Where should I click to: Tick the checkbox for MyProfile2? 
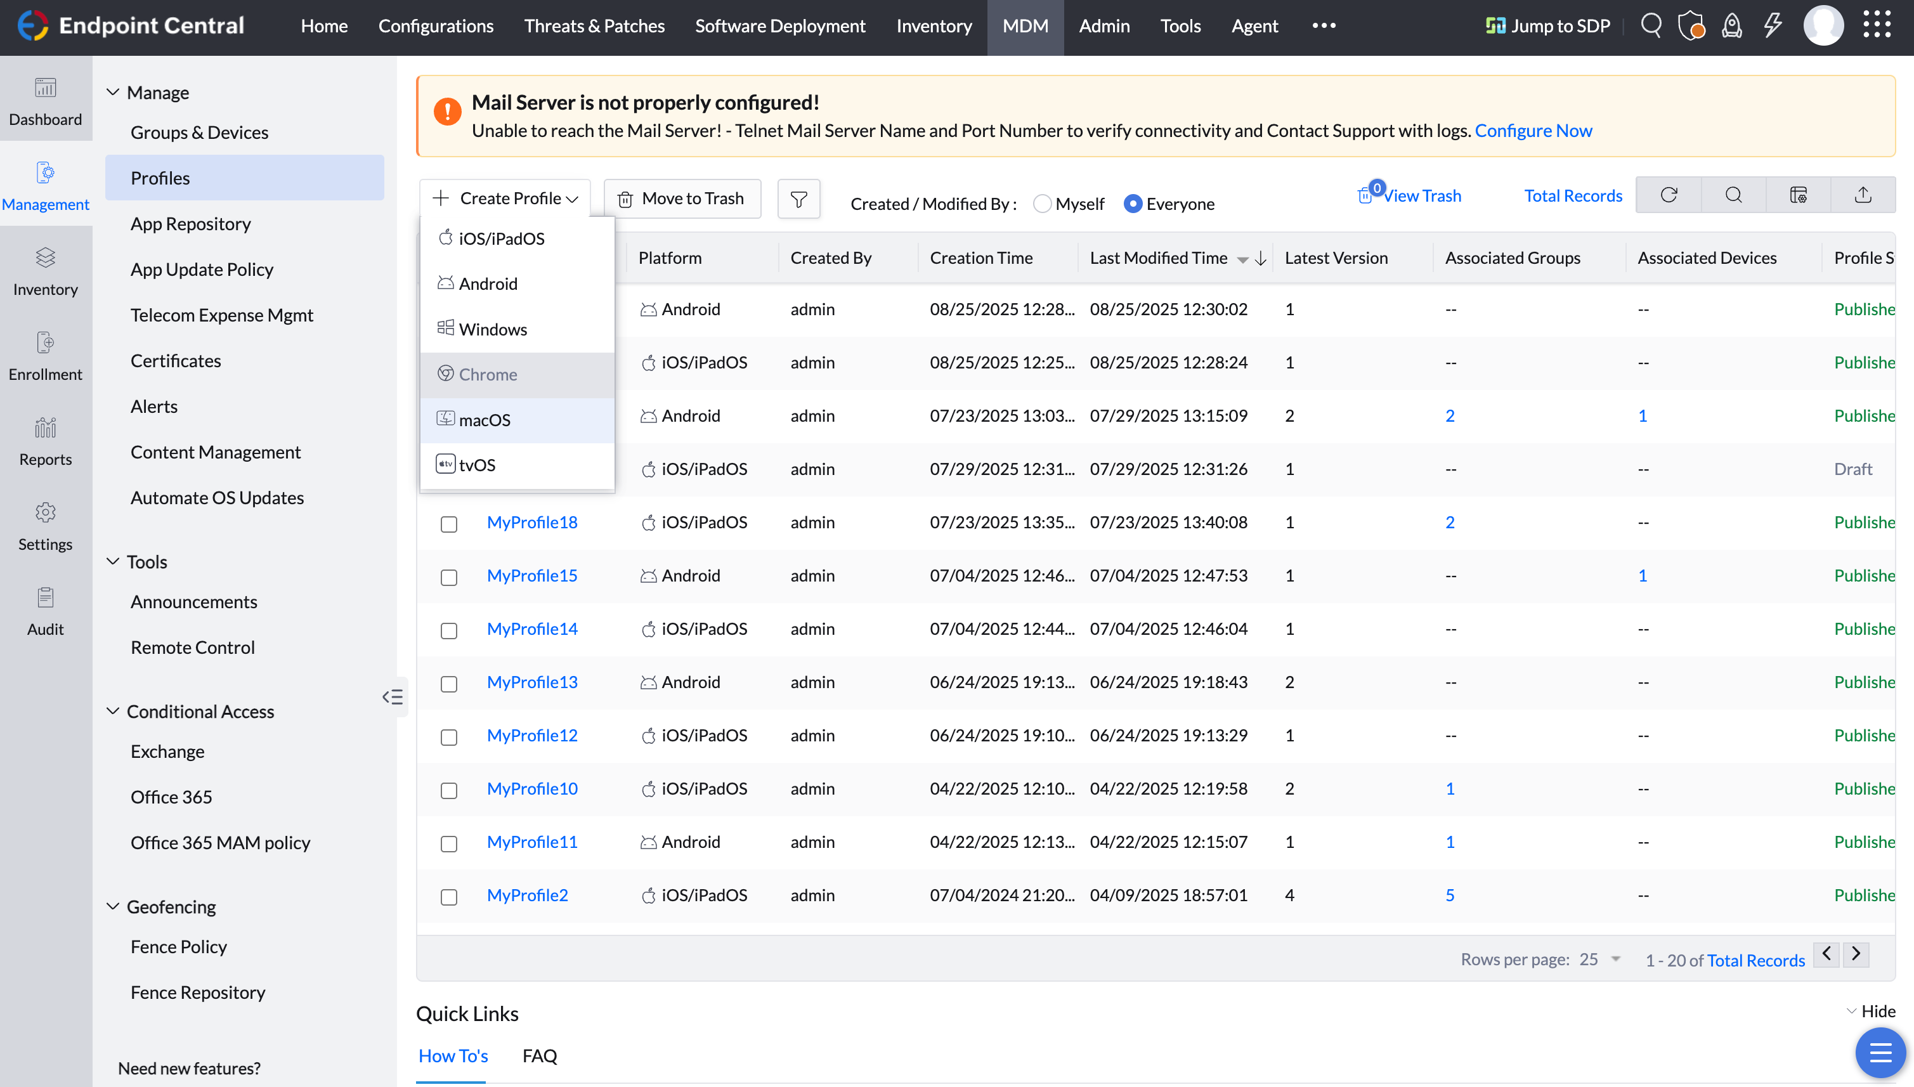pyautogui.click(x=448, y=896)
